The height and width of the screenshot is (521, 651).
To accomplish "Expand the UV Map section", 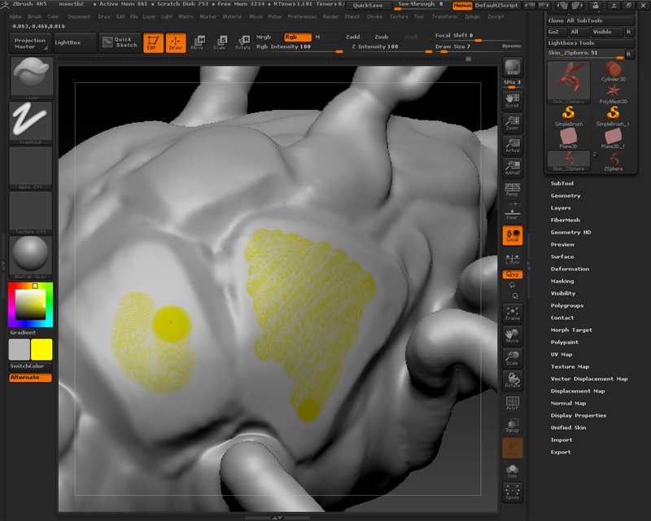I will (561, 354).
